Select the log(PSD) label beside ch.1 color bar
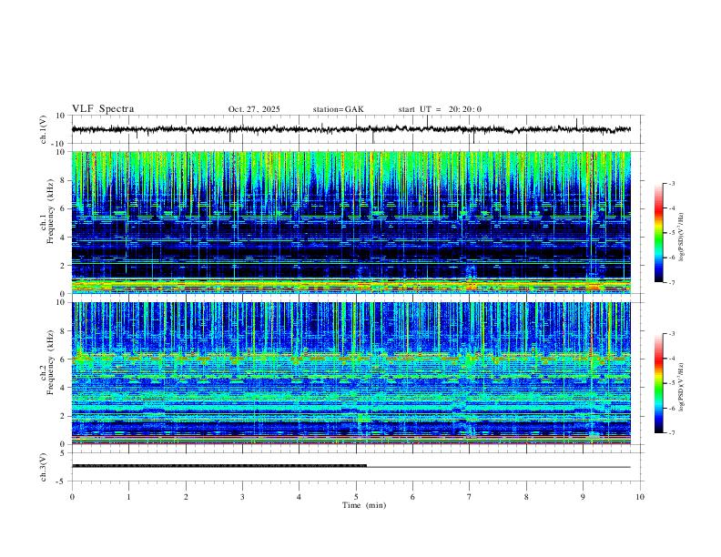The width and height of the screenshot is (721, 557). (681, 238)
